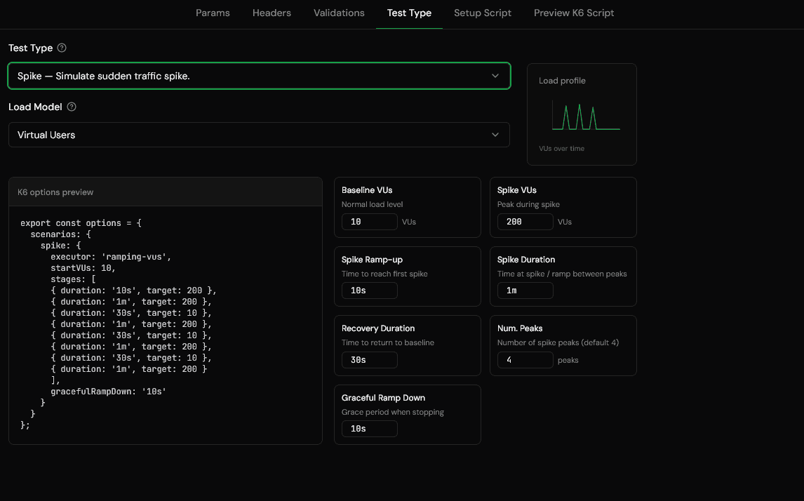Click the Recovery Duration field
Viewport: 804px width, 501px height.
369,359
